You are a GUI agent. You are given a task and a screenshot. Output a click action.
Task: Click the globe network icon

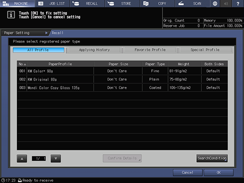click(215, 3)
